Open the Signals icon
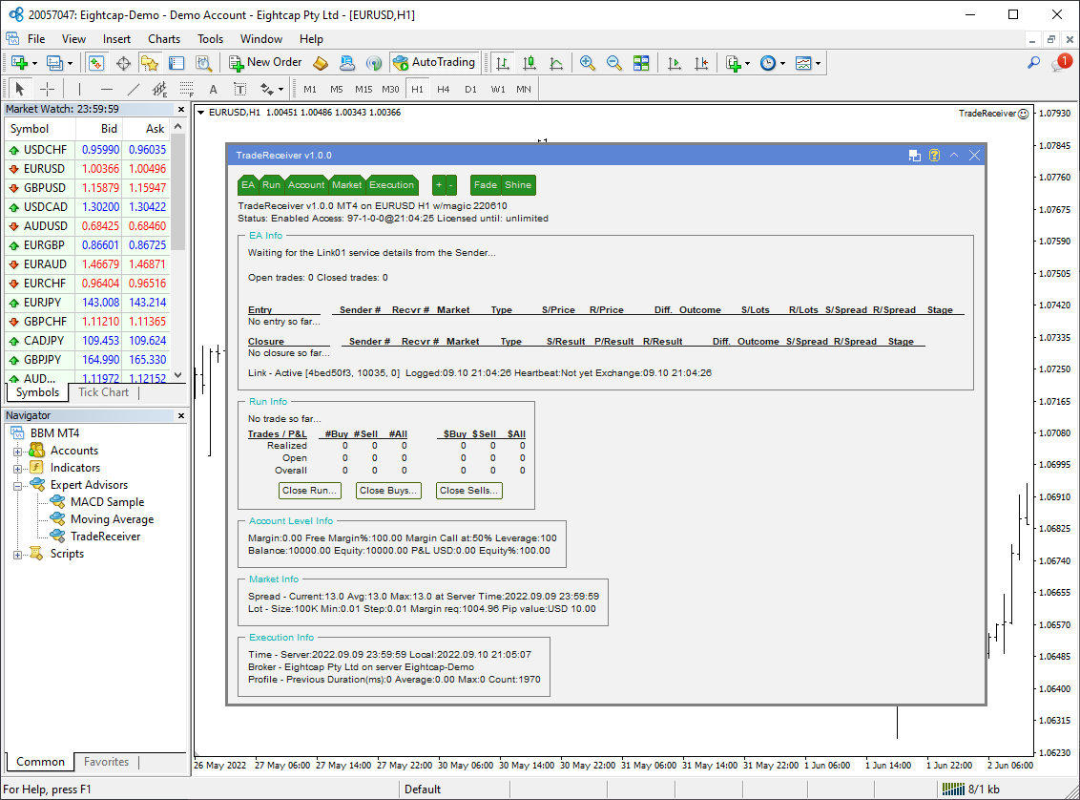This screenshot has width=1080, height=800. pyautogui.click(x=374, y=63)
